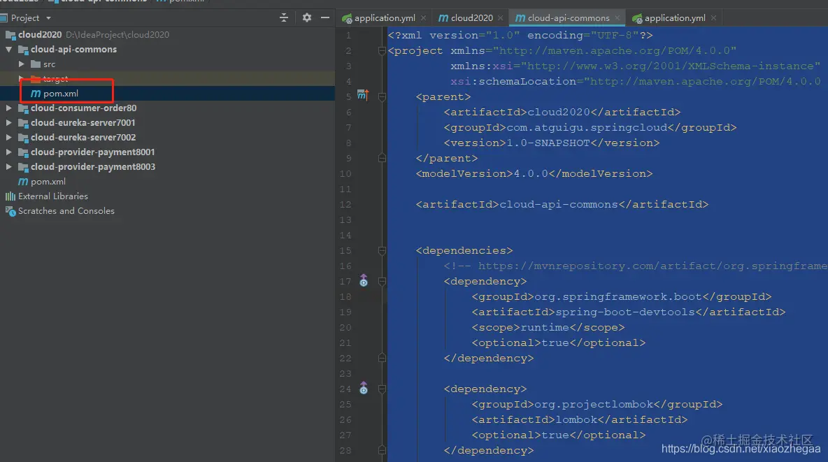Viewport: 828px width, 462px height.
Task: Select cloud-provider-payment8003 module
Action: tap(93, 167)
